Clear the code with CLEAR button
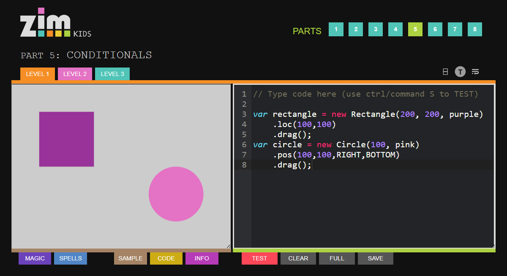Viewport: 507px width, 276px height. click(x=298, y=258)
